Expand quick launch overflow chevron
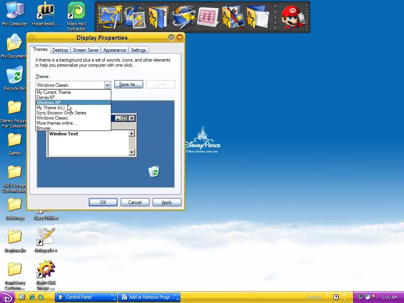 (x=50, y=295)
